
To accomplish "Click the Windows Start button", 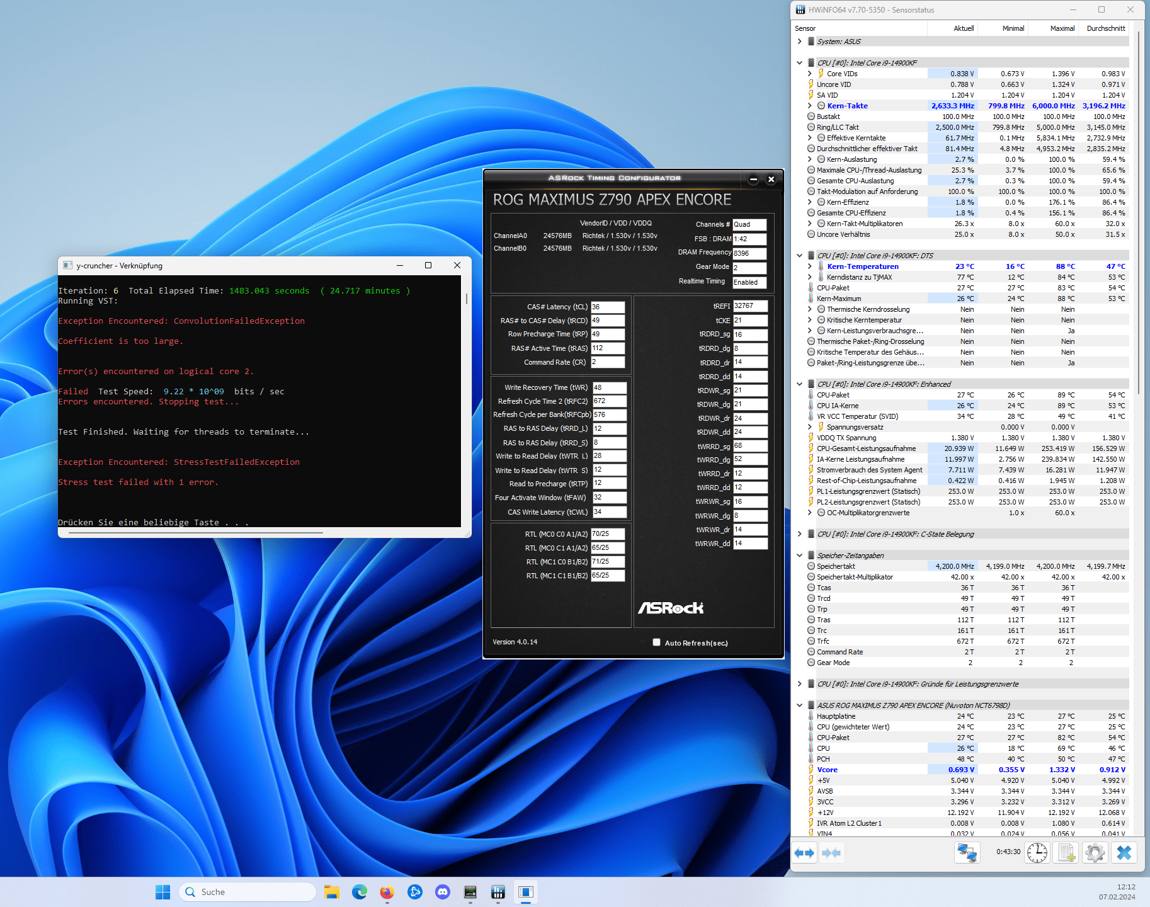I will [162, 892].
